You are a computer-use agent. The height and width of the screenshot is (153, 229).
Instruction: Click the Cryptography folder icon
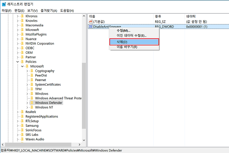pyautogui.click(x=32, y=71)
